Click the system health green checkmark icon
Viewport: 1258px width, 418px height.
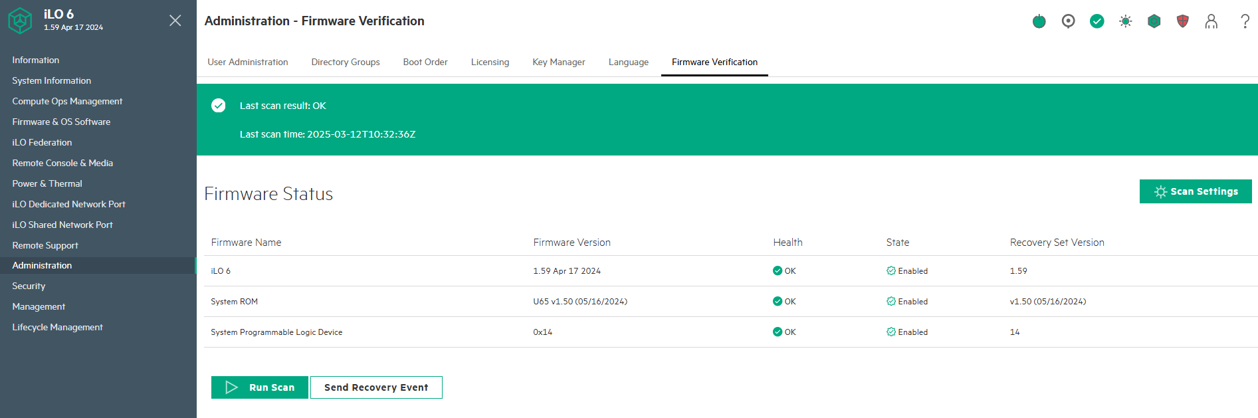1097,21
